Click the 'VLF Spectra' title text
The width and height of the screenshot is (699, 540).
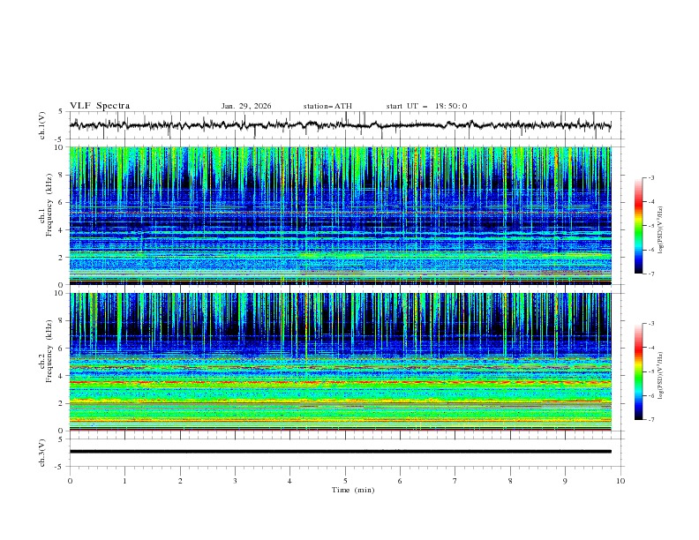100,106
